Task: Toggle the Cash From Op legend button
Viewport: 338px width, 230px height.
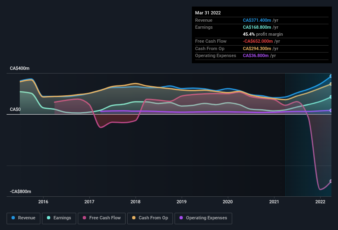Action: coord(150,218)
